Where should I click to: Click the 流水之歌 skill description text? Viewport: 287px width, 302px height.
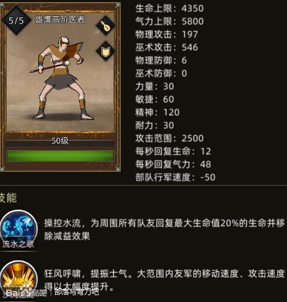pos(165,230)
